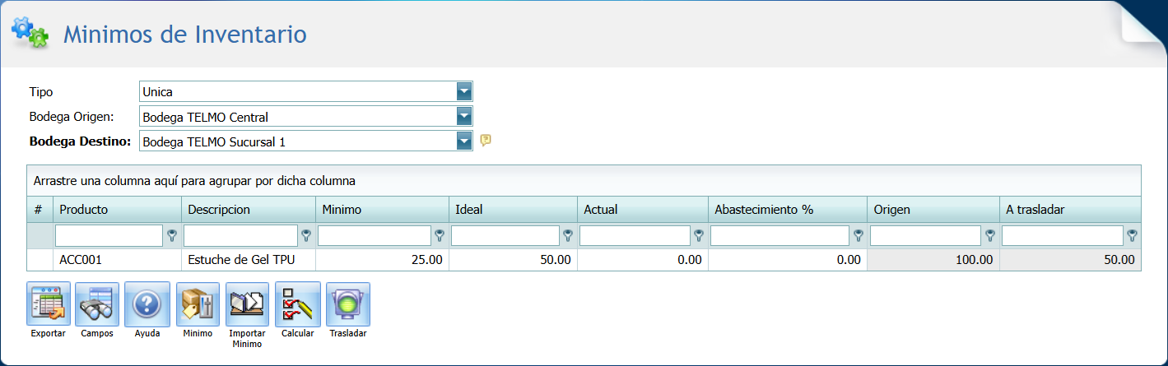The width and height of the screenshot is (1168, 366).
Task: Click the Origen filter text box
Action: point(927,236)
